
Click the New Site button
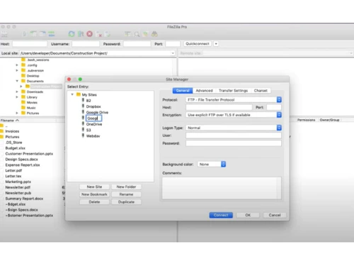[x=94, y=187]
